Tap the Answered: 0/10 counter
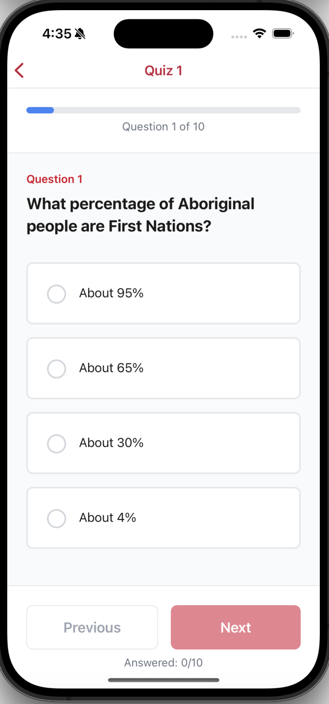The image size is (329, 704). click(x=163, y=662)
